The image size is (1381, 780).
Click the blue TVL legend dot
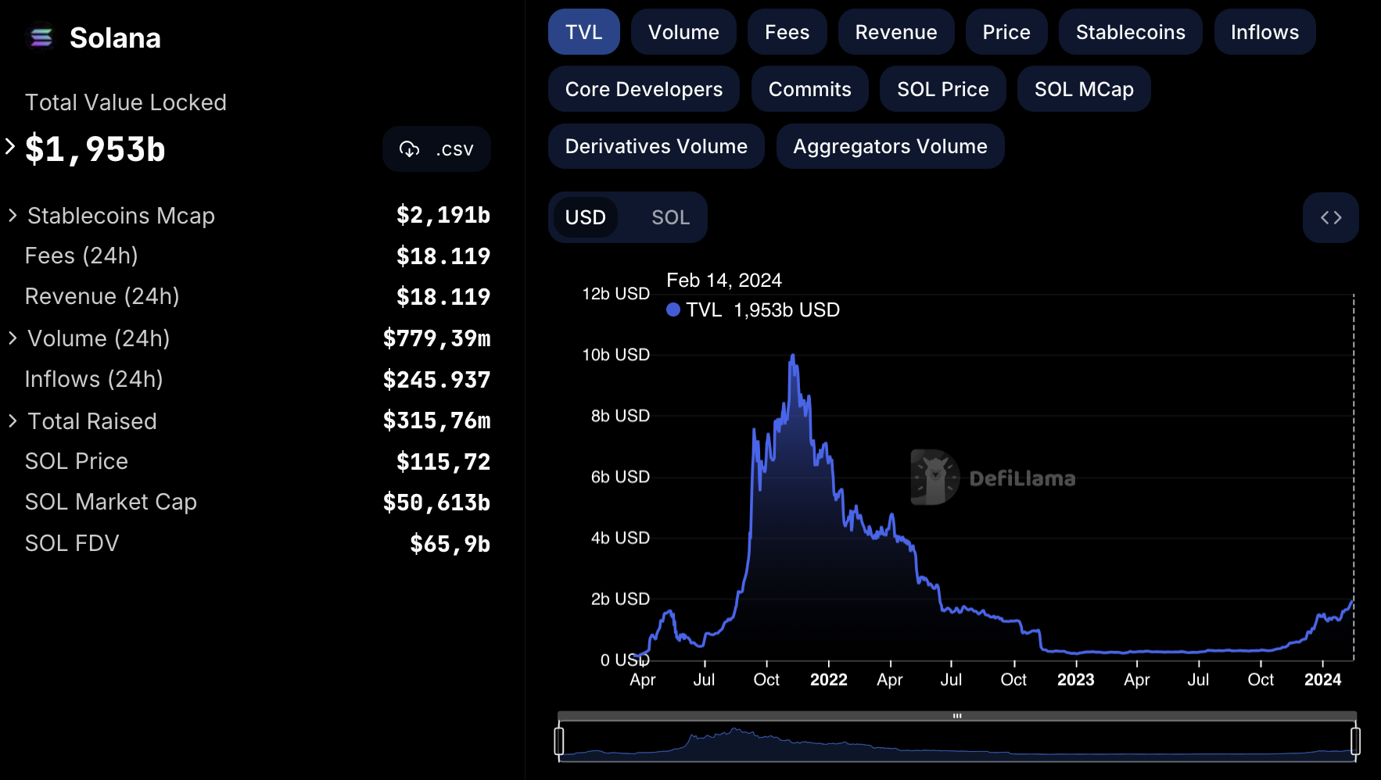coord(673,310)
